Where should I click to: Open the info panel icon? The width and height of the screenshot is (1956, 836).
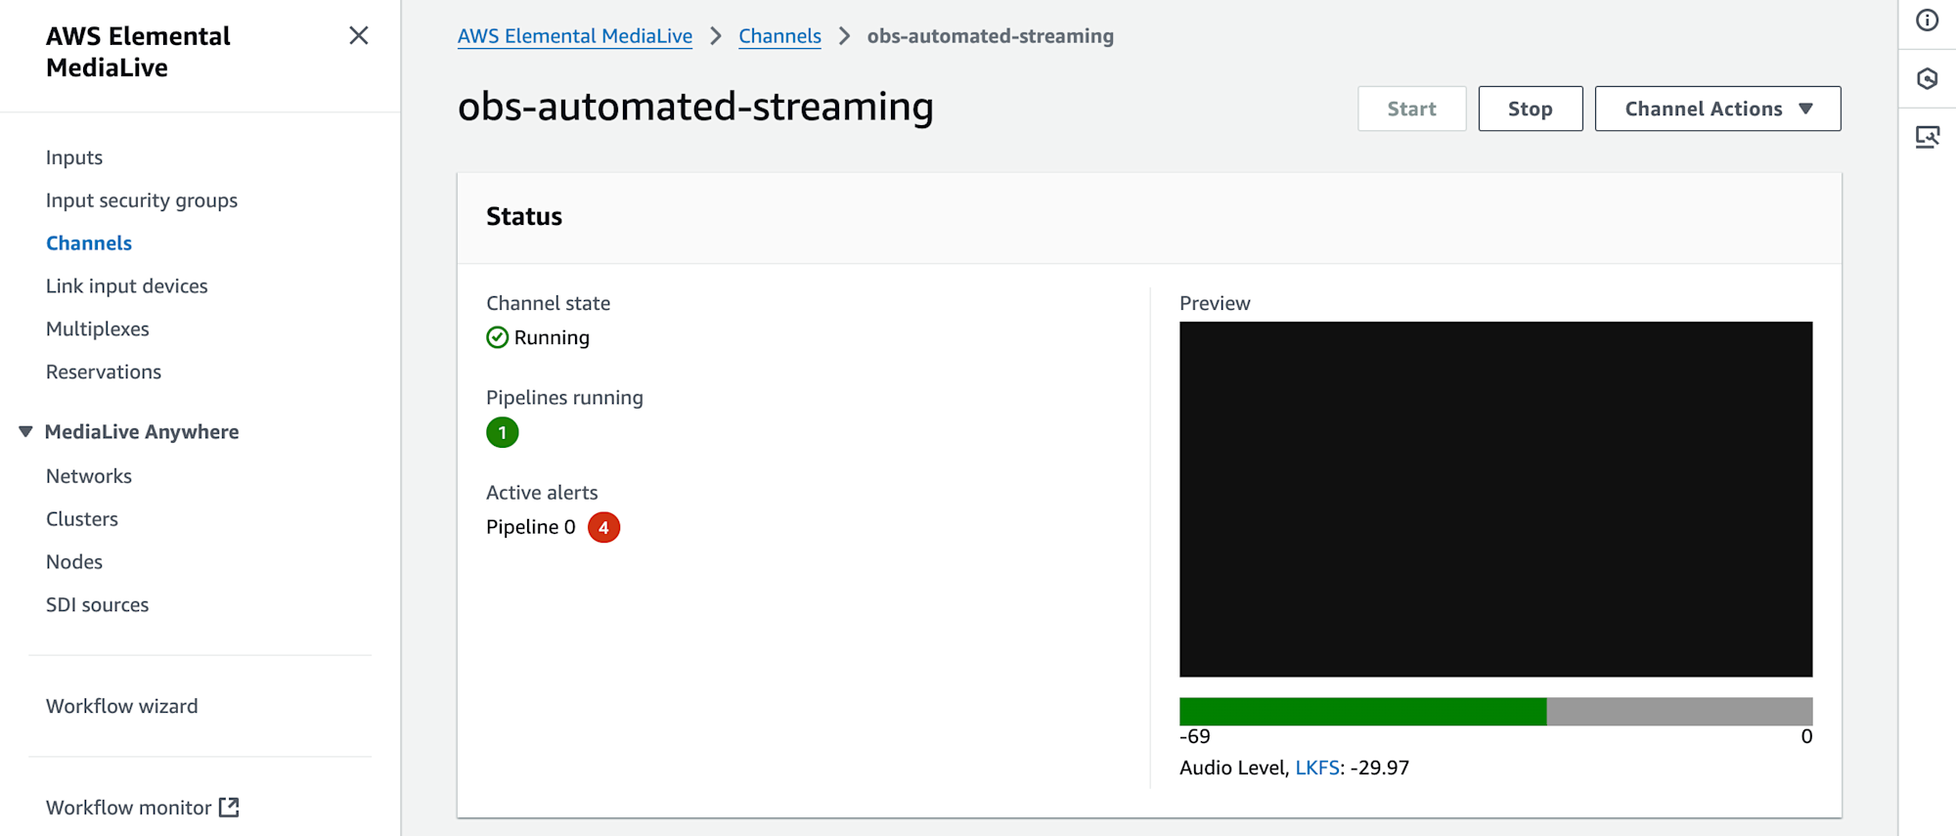coord(1927,21)
